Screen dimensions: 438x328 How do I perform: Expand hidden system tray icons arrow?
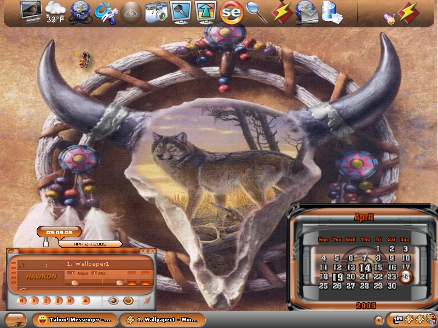point(378,320)
